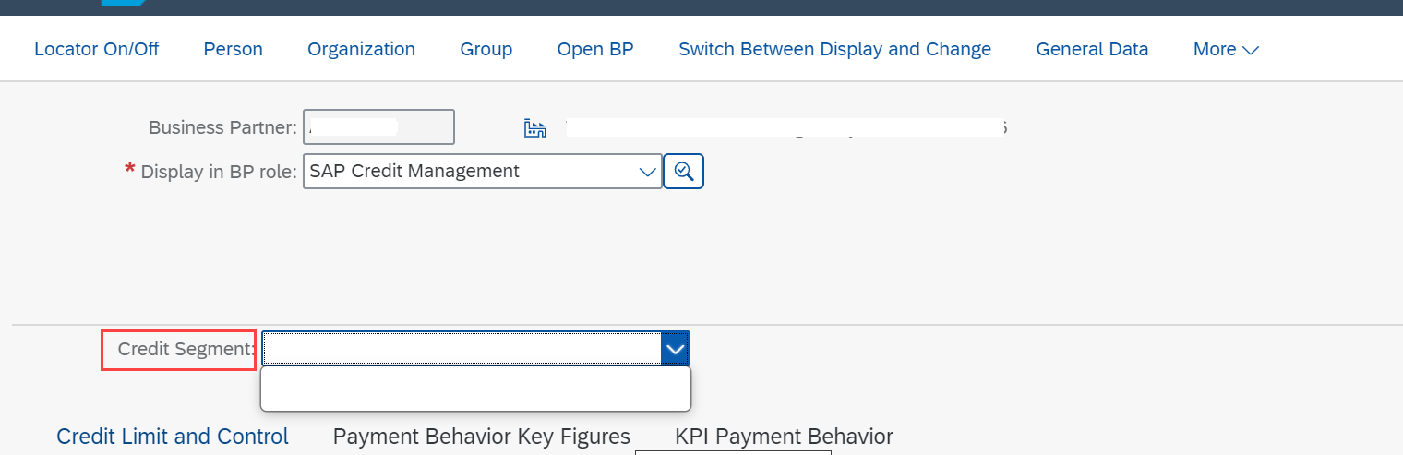Click the organization factory icon beside Business Partner
Screen dimensions: 1403x455
pyautogui.click(x=535, y=128)
